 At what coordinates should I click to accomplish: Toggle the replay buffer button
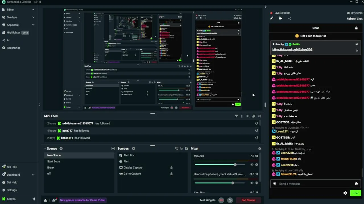click(x=230, y=200)
